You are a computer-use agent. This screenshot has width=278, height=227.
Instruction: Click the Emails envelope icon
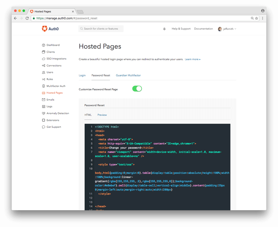point(44,100)
